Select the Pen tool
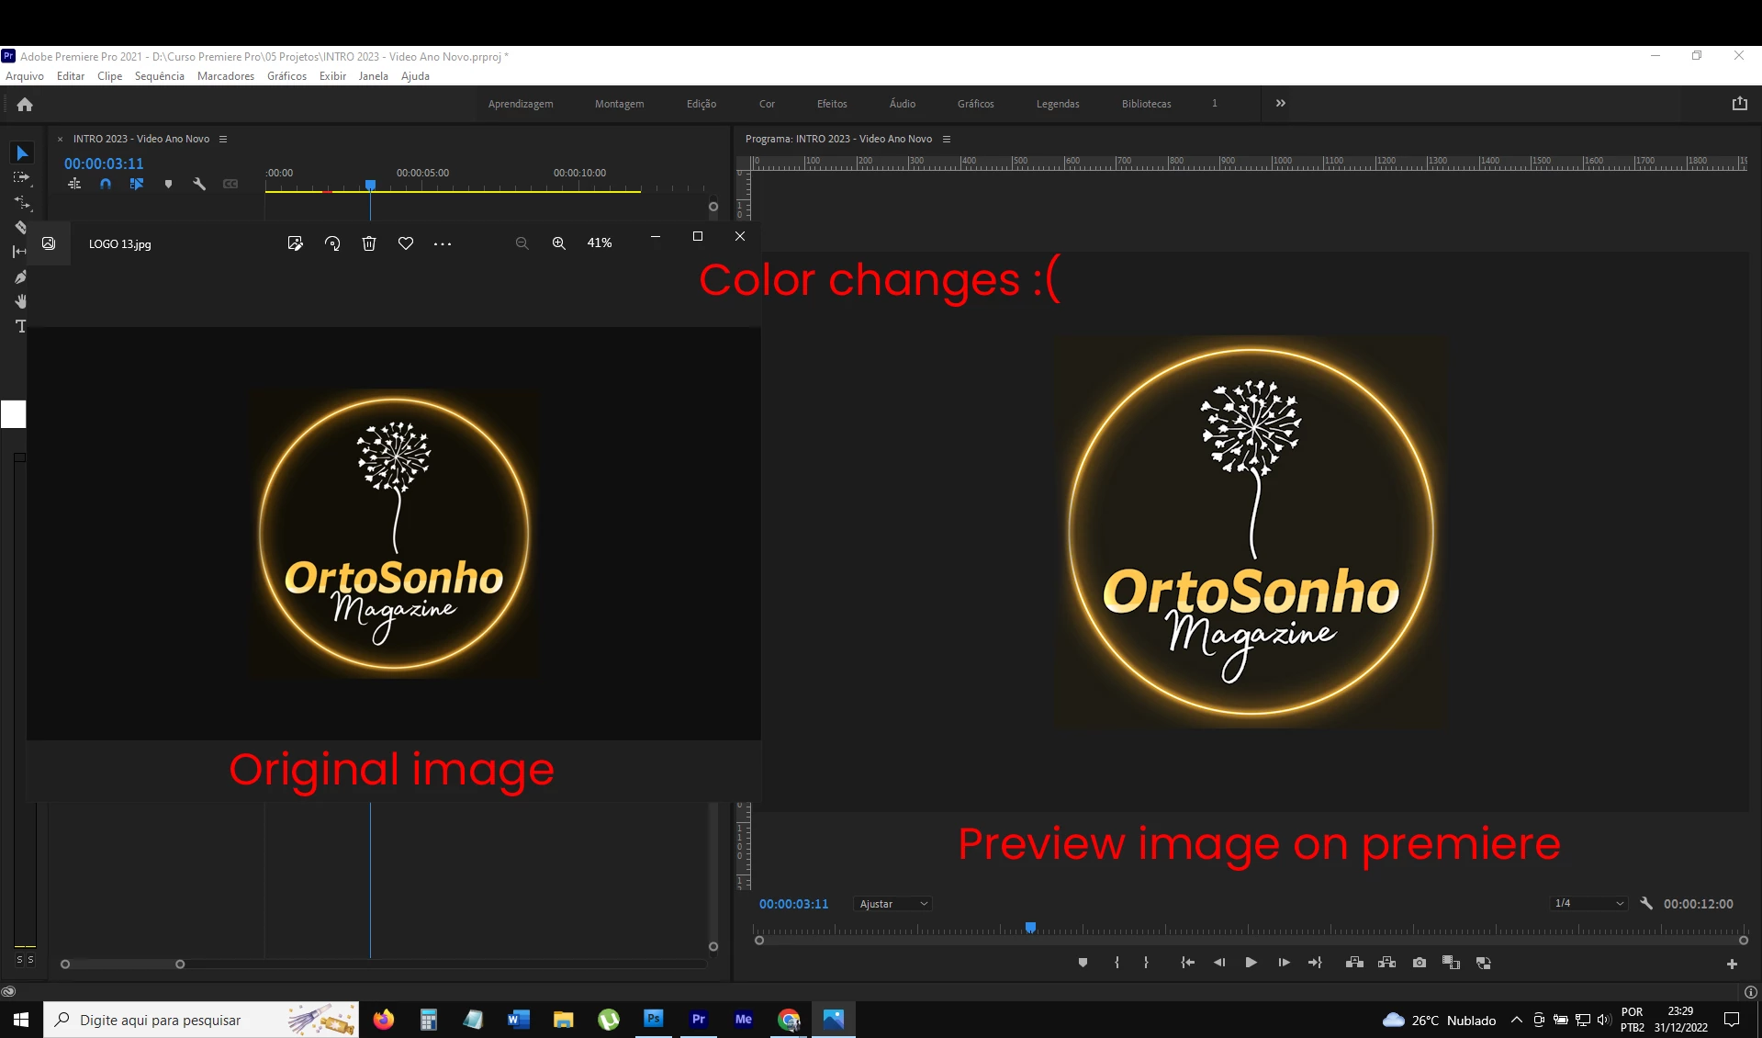This screenshot has width=1762, height=1038. tap(20, 276)
